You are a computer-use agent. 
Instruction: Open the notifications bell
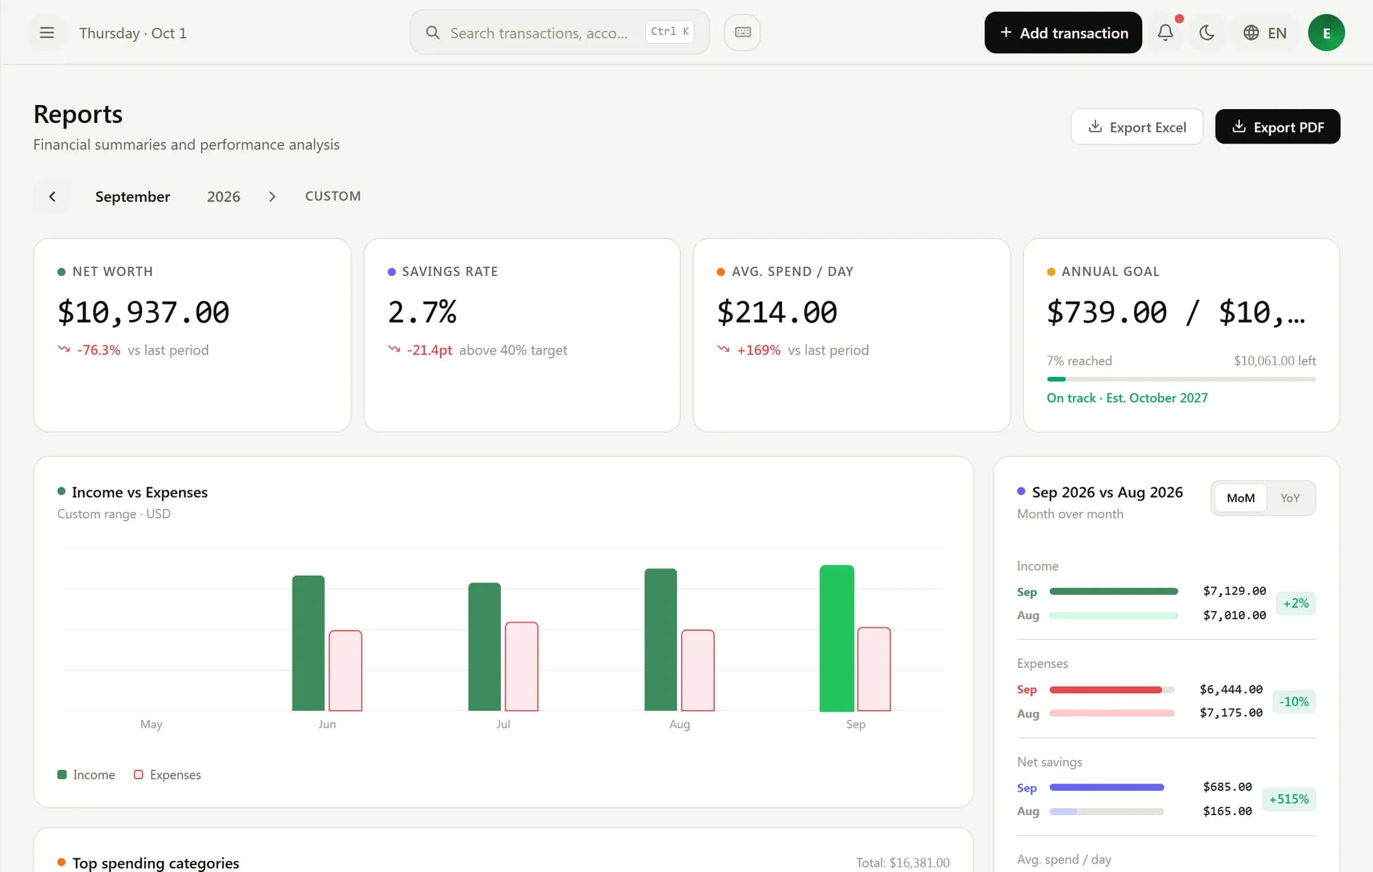(1165, 32)
